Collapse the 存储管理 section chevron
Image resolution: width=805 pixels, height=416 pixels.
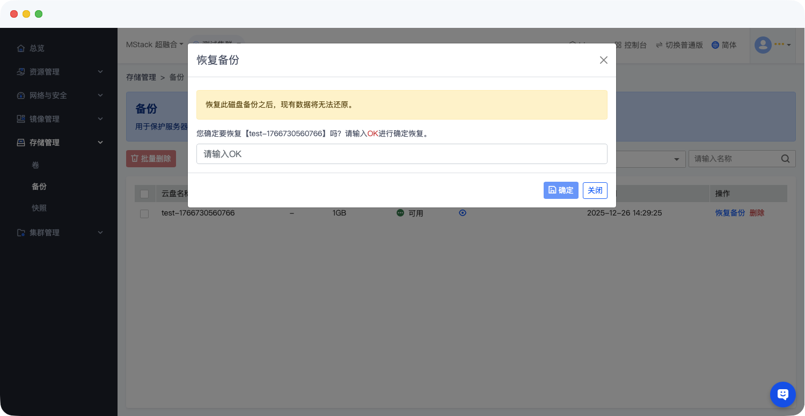(100, 142)
